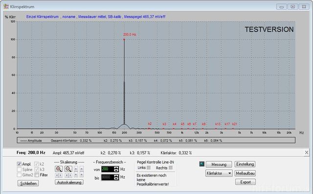Toggle the k2 checkbox
This screenshot has width=313, height=194.
coord(36,164)
